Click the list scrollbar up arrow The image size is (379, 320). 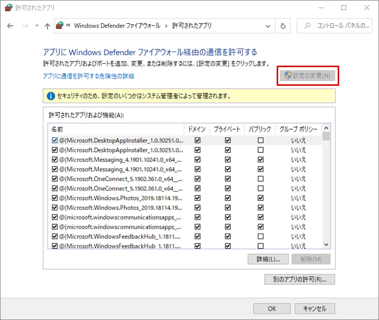(x=326, y=128)
